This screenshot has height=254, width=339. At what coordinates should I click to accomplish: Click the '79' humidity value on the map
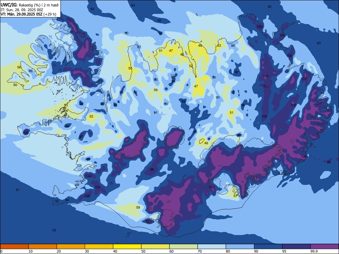pos(58,91)
